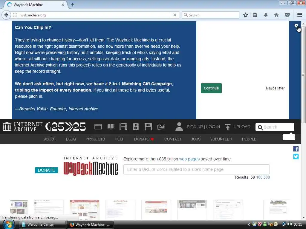The image size is (306, 229).
Task: Close the donation banner with the X icon
Action: coord(296,26)
